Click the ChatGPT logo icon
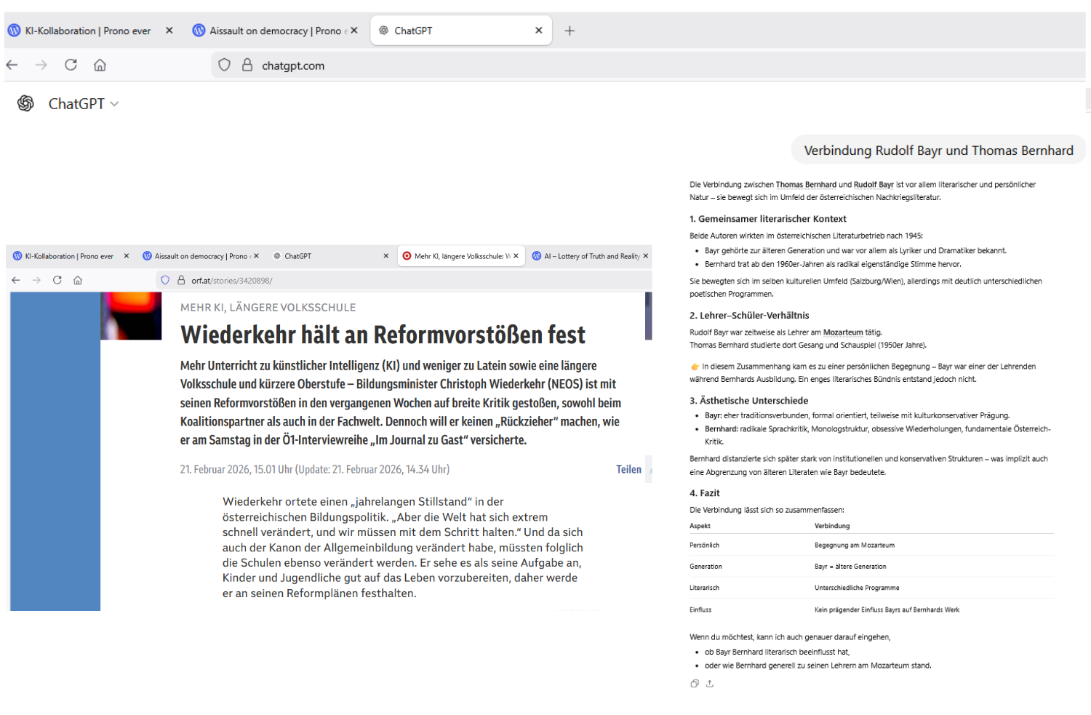The image size is (1091, 715). [25, 104]
